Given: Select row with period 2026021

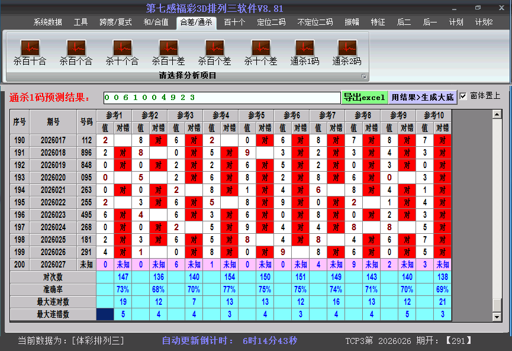Looking at the screenshot, I should tap(53, 190).
